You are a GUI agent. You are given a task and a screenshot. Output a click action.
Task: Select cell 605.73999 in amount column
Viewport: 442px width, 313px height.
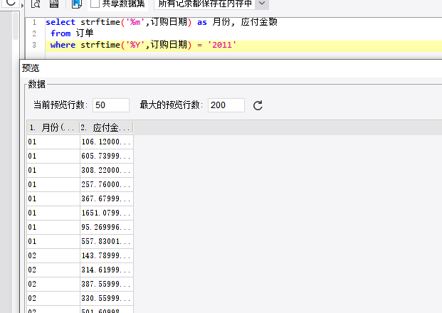click(107, 156)
